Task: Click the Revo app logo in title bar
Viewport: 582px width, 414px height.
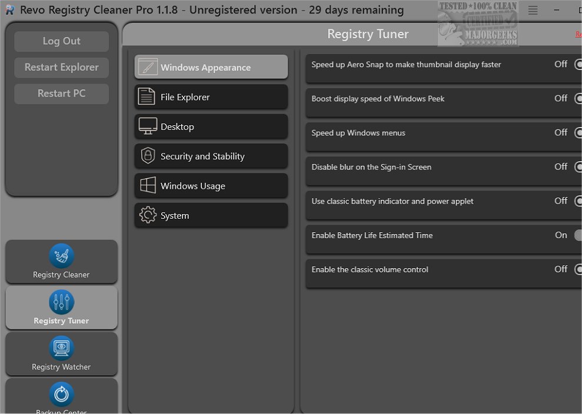Action: (9, 10)
